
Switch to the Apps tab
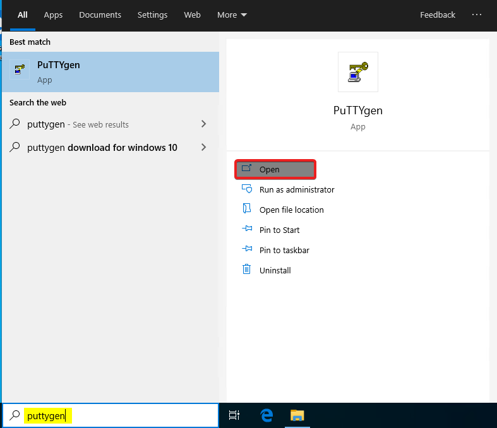click(53, 15)
